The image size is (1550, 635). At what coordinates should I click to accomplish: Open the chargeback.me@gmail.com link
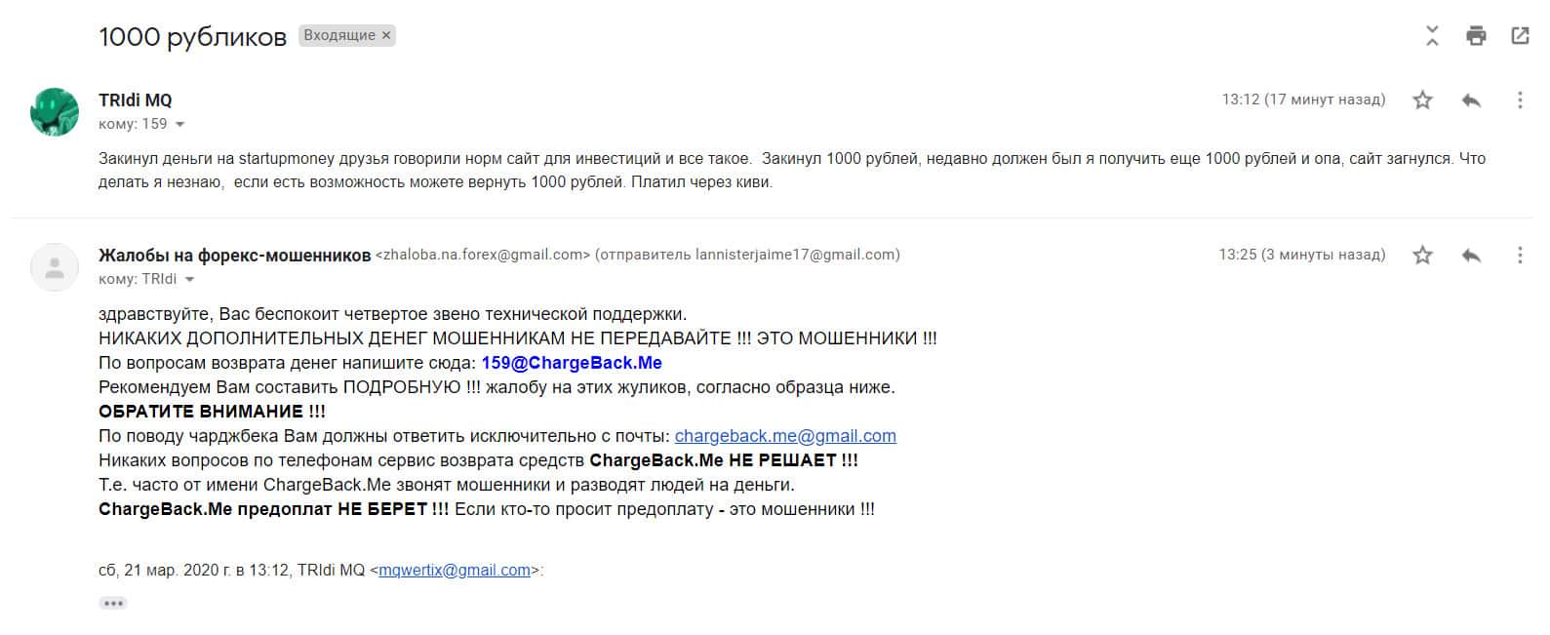(785, 436)
